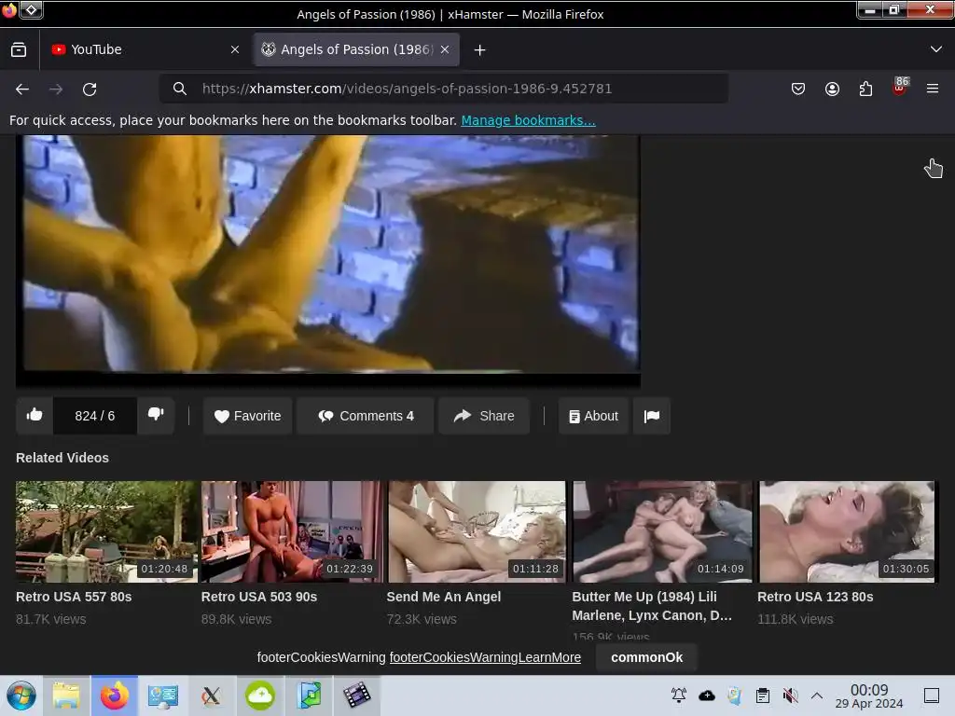Click the Related Videos heading
The height and width of the screenshot is (716, 955).
62,458
